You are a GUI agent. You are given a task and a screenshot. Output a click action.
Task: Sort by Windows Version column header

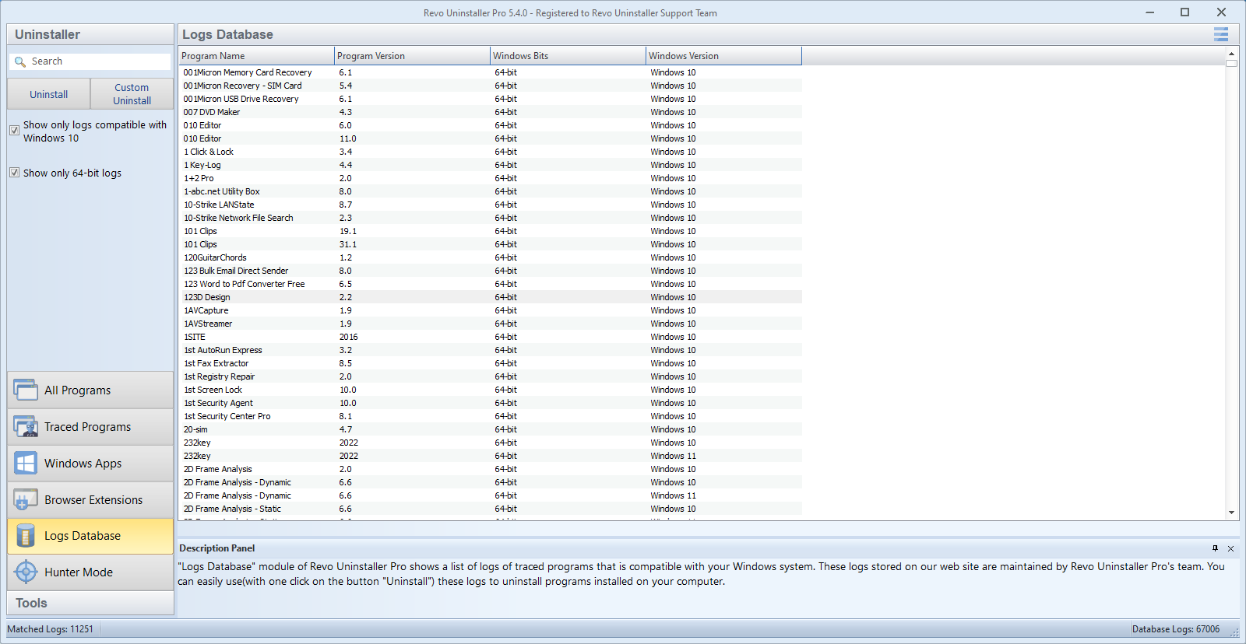(723, 56)
